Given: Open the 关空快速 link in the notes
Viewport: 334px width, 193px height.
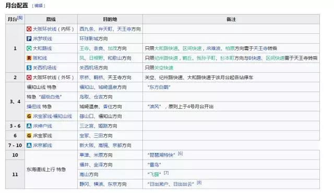Looking at the screenshot, I should [x=163, y=68].
